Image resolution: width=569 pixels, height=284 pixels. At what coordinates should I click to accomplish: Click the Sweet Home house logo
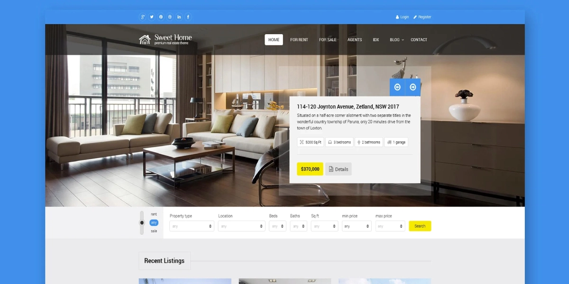click(x=145, y=40)
